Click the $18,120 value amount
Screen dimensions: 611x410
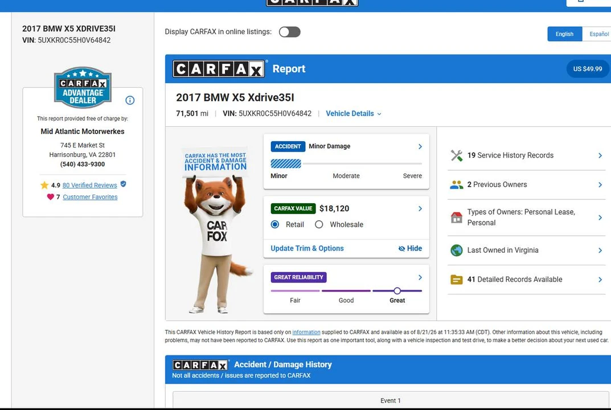(x=334, y=208)
